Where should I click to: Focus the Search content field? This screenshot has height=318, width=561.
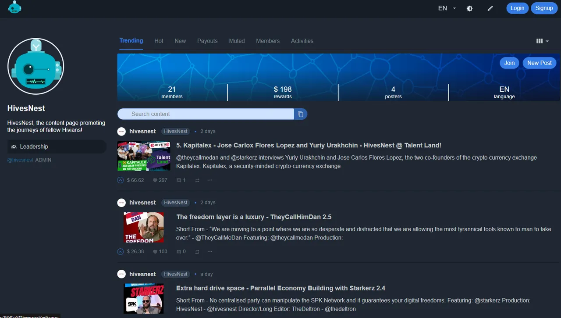206,114
